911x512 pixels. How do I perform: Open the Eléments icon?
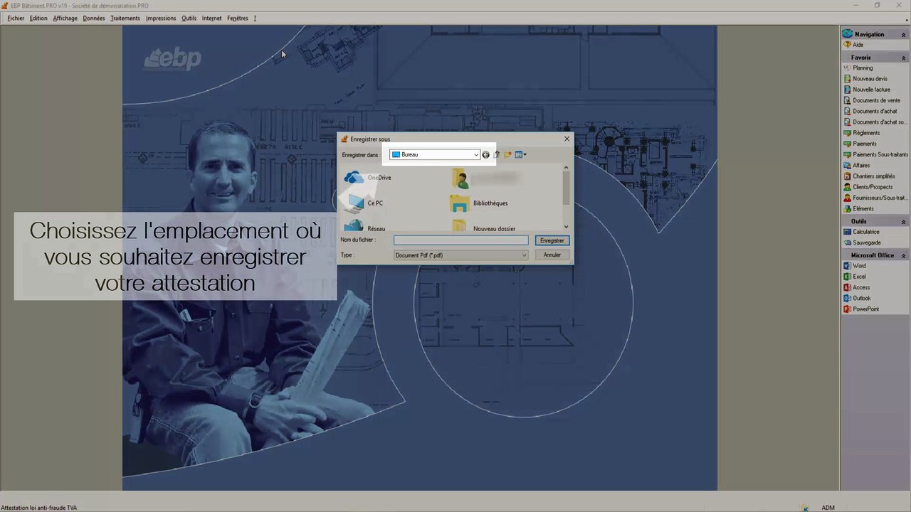pos(847,209)
